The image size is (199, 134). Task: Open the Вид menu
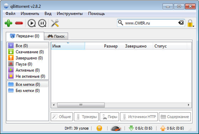tap(48, 13)
